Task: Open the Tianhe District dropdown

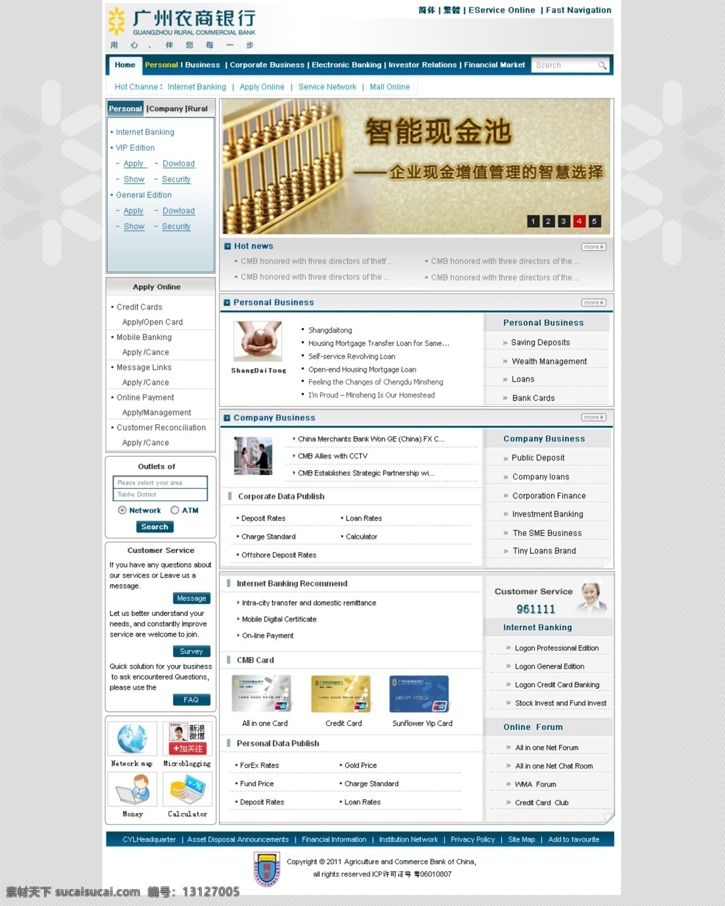Action: pyautogui.click(x=160, y=495)
